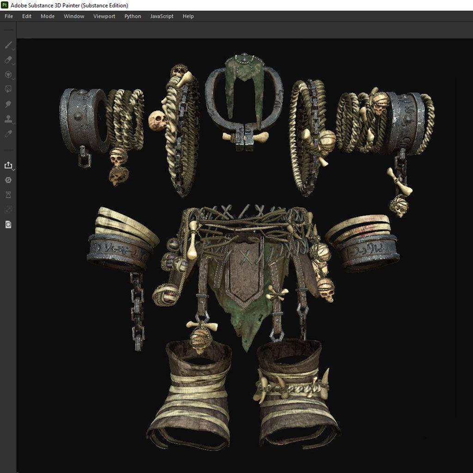
Task: Activate the Material Picker eyedropper
Action: point(8,134)
